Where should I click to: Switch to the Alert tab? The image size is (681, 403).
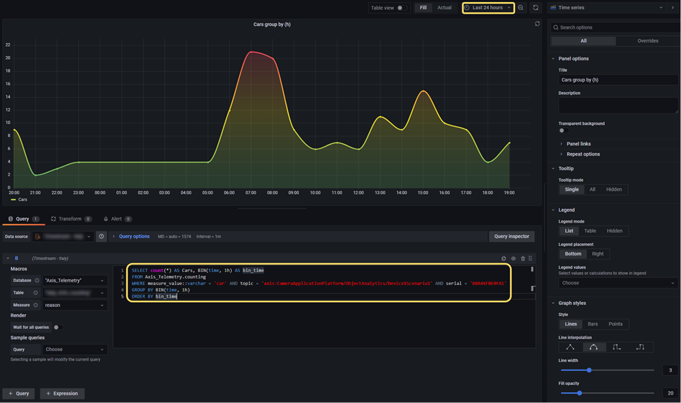pyautogui.click(x=117, y=219)
